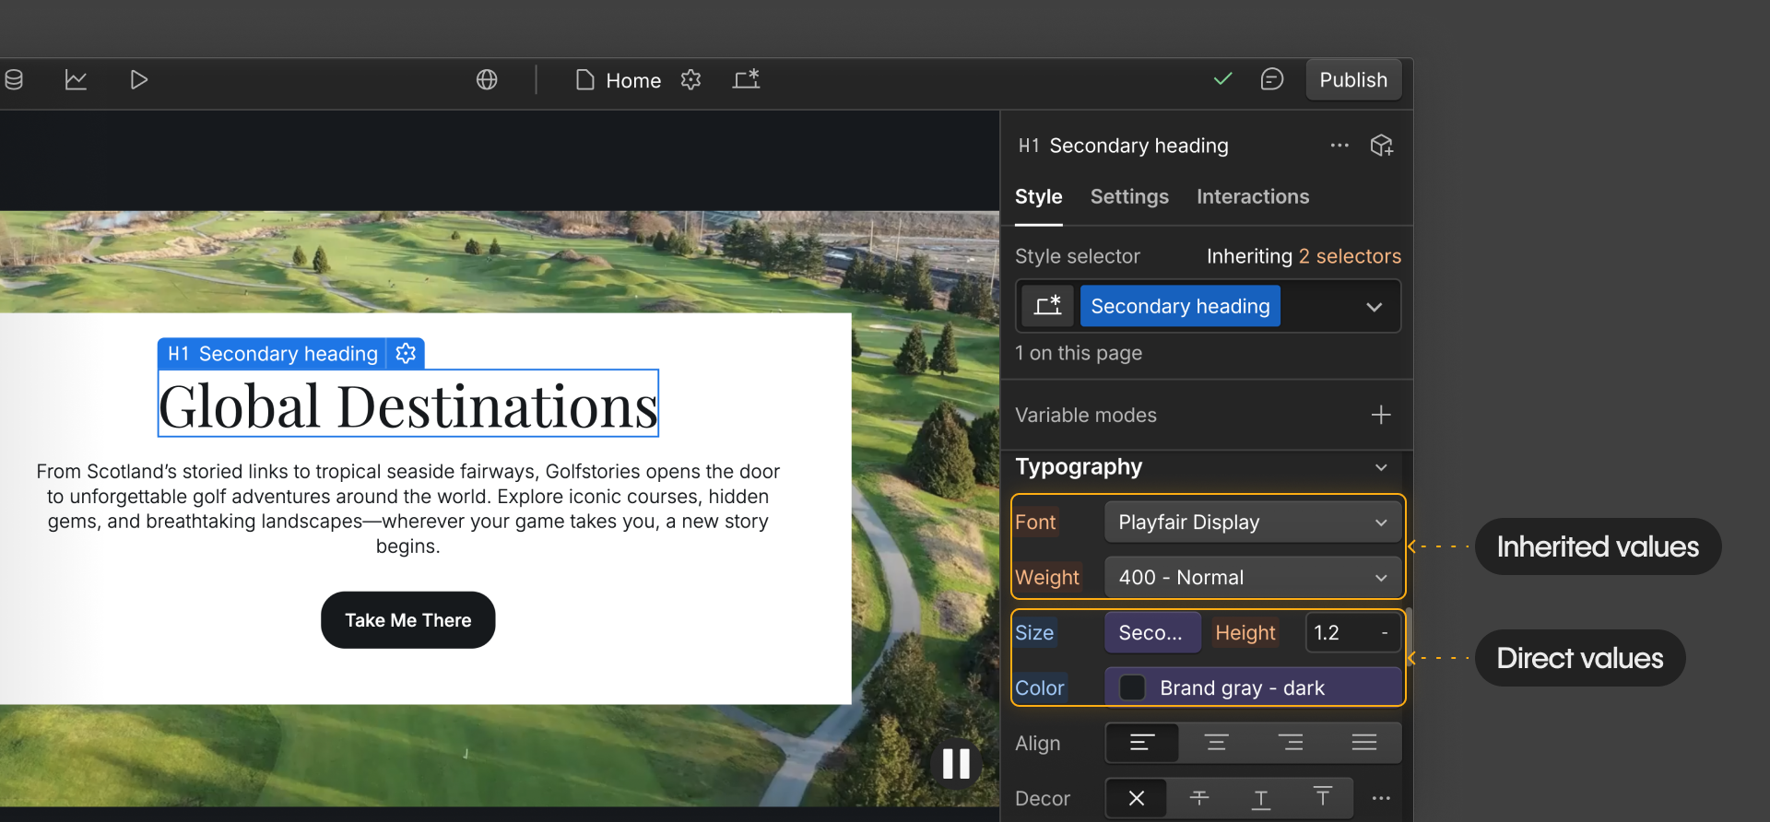Viewport: 1770px width, 822px height.
Task: Apply underline decoration
Action: [x=1261, y=798]
